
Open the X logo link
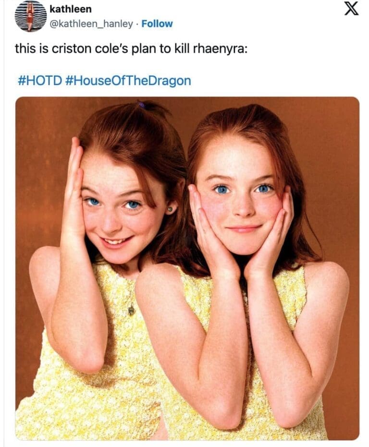click(350, 8)
